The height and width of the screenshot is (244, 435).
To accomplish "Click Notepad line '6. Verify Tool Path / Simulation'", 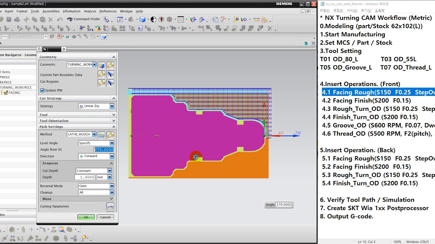I will pos(367,200).
